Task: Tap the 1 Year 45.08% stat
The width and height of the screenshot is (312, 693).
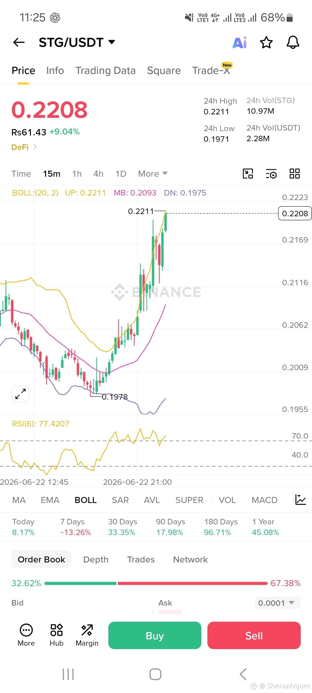Action: click(x=265, y=527)
